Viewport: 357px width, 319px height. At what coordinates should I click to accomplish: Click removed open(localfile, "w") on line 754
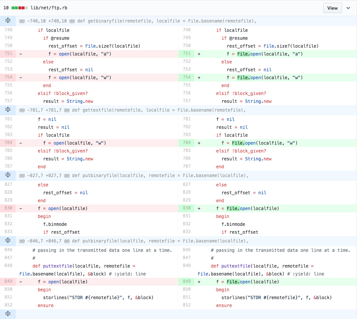[x=85, y=77]
